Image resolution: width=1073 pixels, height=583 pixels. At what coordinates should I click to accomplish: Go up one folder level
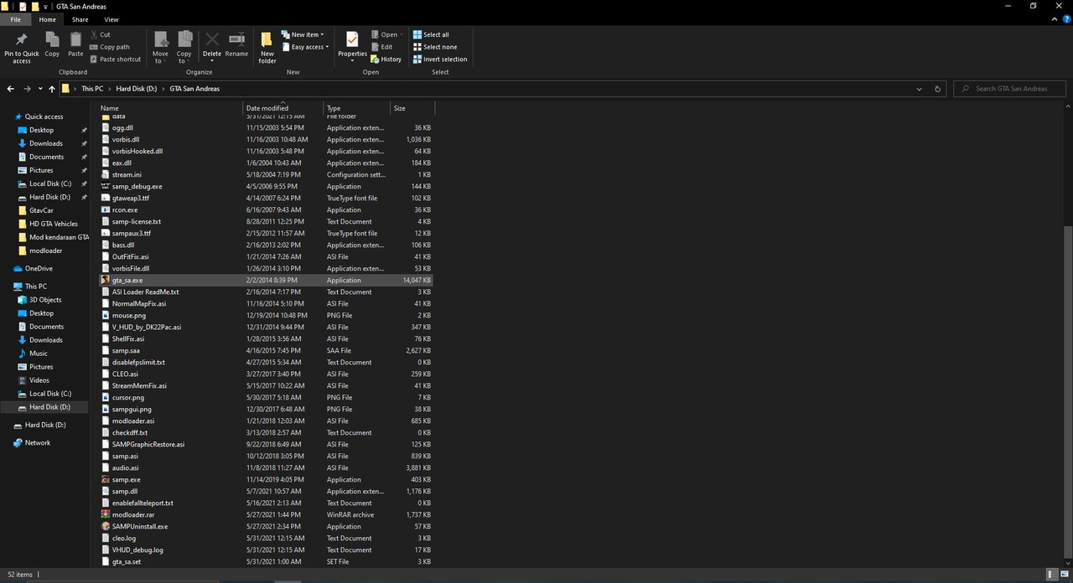(52, 89)
